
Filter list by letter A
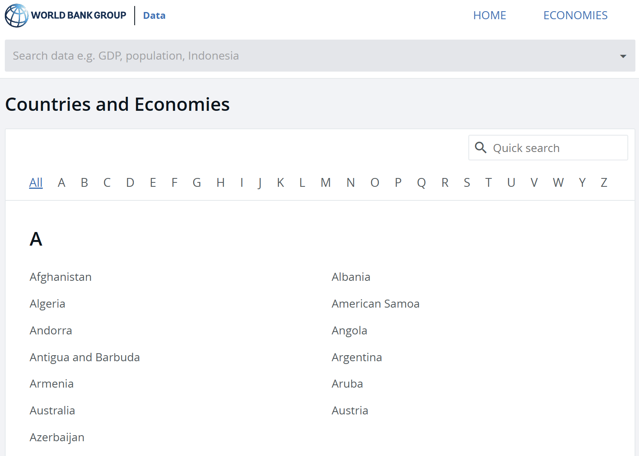(62, 182)
